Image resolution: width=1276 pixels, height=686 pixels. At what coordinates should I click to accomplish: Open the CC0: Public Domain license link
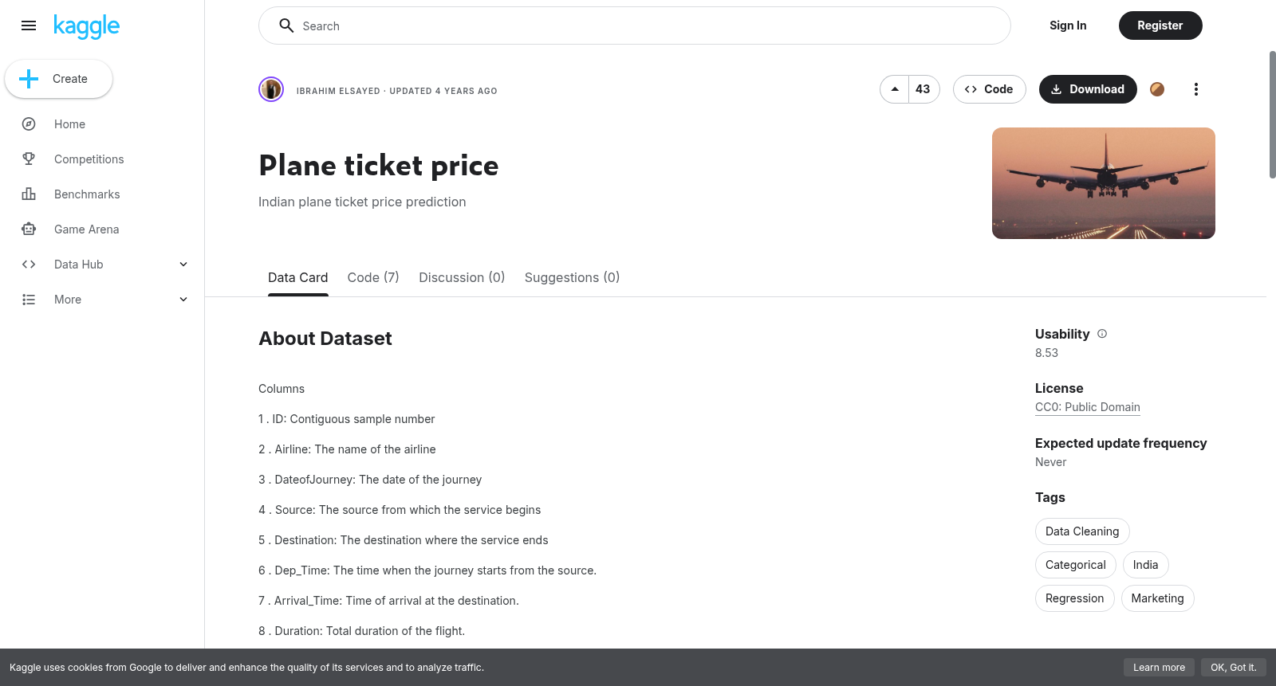tap(1088, 407)
